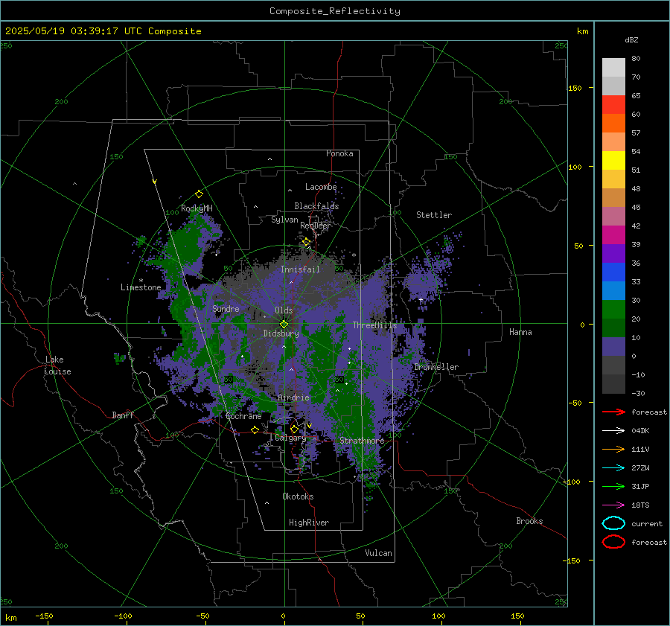
Task: Click the Sundre city label
Action: [226, 308]
